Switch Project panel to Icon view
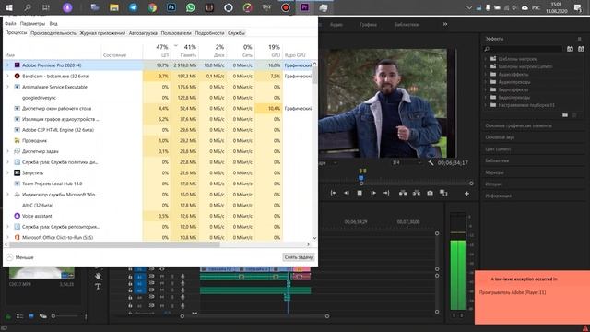Image resolution: width=590 pixels, height=332 pixels. (x=31, y=316)
